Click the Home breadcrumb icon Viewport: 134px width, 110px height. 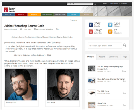[71, 20]
